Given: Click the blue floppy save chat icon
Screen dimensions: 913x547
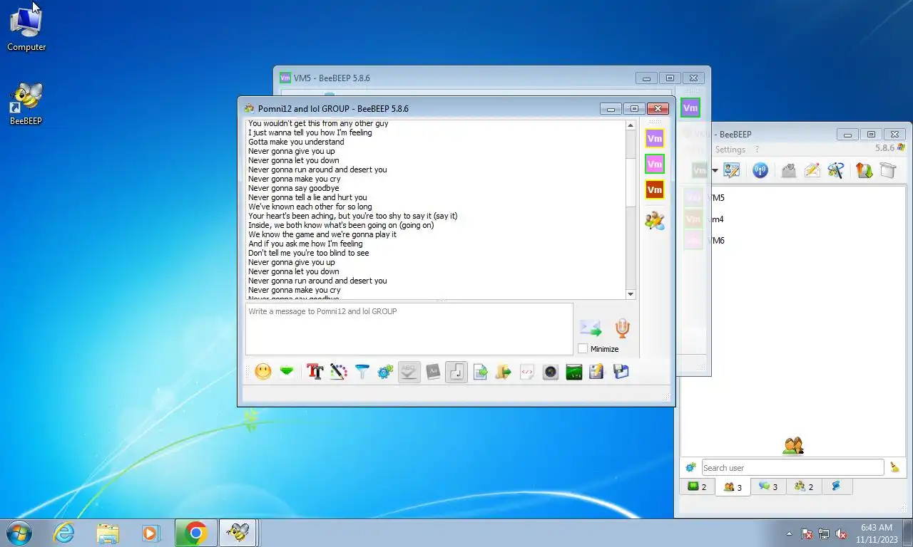Looking at the screenshot, I should click(621, 372).
